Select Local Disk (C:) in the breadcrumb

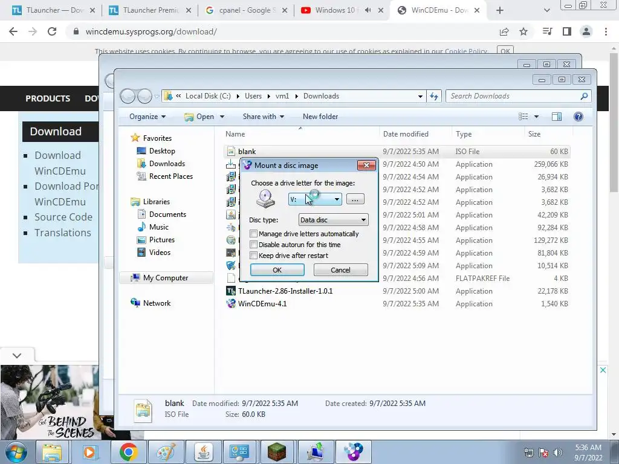[x=208, y=96]
